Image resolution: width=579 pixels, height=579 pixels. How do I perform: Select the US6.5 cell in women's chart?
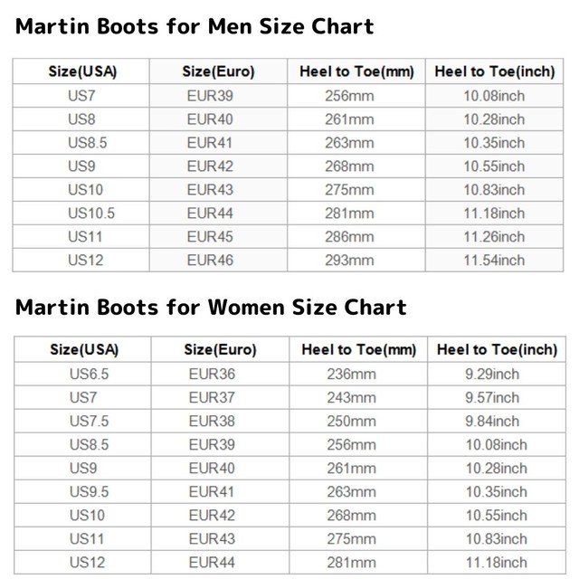(x=82, y=374)
